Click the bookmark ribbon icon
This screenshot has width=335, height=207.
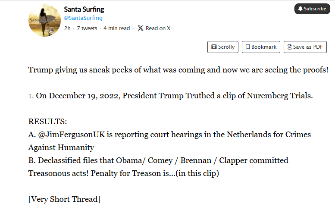(247, 47)
